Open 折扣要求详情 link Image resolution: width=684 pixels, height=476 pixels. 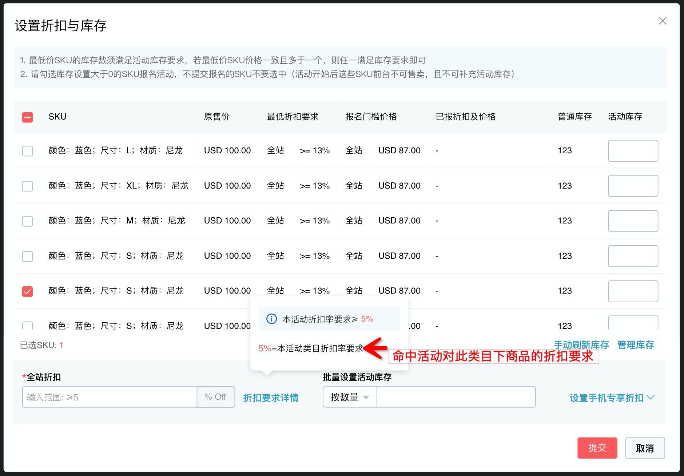click(x=271, y=398)
